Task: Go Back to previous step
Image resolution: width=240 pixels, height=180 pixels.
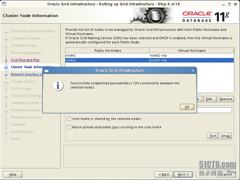Action: coord(164,174)
